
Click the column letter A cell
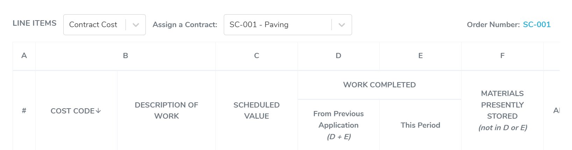24,56
